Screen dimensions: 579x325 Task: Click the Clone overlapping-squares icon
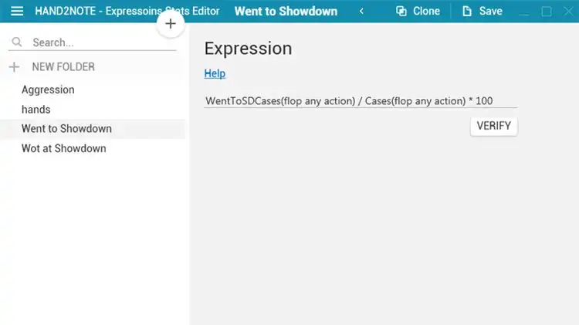pyautogui.click(x=401, y=11)
